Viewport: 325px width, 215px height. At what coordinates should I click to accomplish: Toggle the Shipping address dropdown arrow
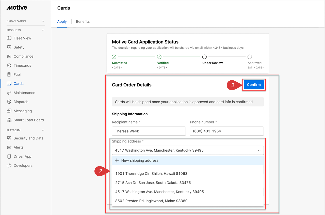pyautogui.click(x=259, y=151)
